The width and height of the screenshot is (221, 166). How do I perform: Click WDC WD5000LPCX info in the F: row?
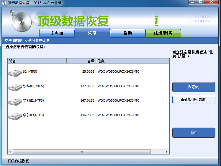click(118, 115)
